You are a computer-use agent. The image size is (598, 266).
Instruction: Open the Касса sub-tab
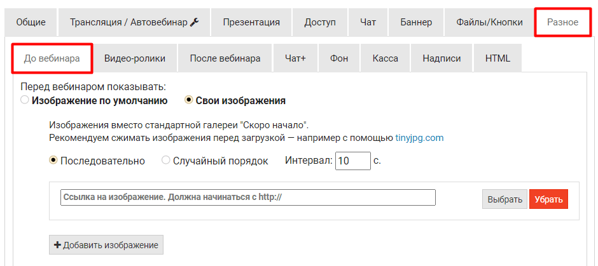coord(386,58)
